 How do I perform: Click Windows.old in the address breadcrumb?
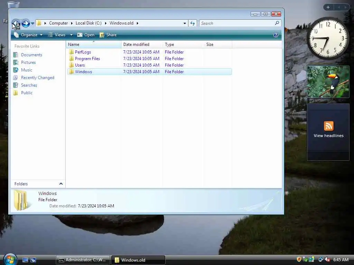(121, 23)
